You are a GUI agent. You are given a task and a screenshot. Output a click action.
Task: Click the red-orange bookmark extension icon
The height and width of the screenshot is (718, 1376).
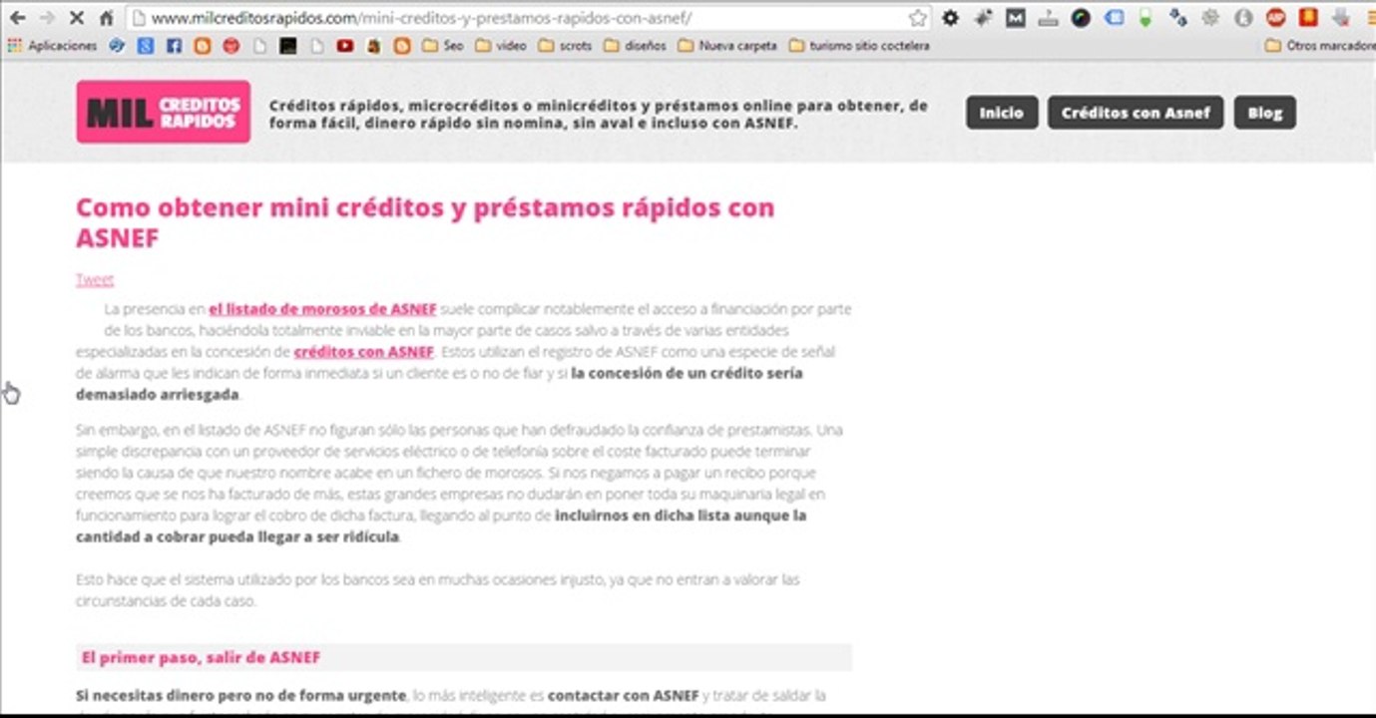pos(1308,17)
